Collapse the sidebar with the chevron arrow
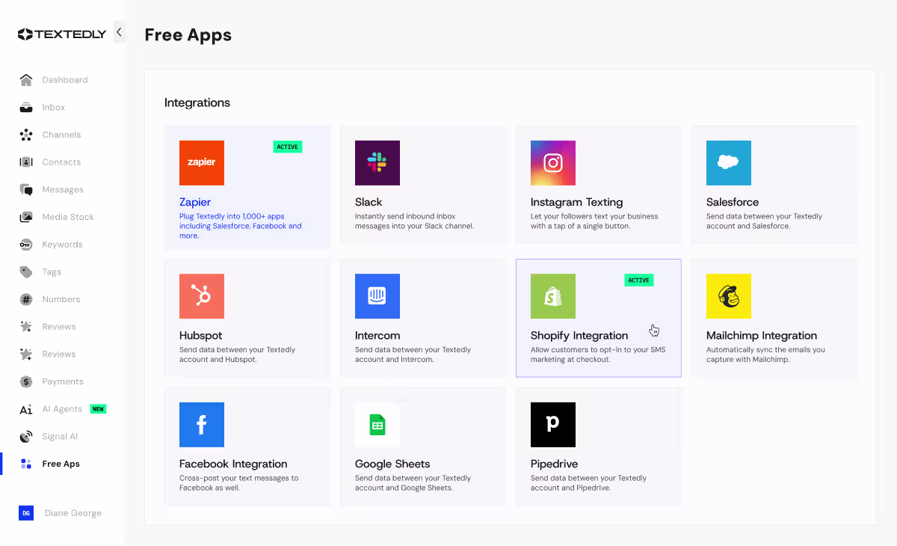This screenshot has width=897, height=546. [119, 32]
